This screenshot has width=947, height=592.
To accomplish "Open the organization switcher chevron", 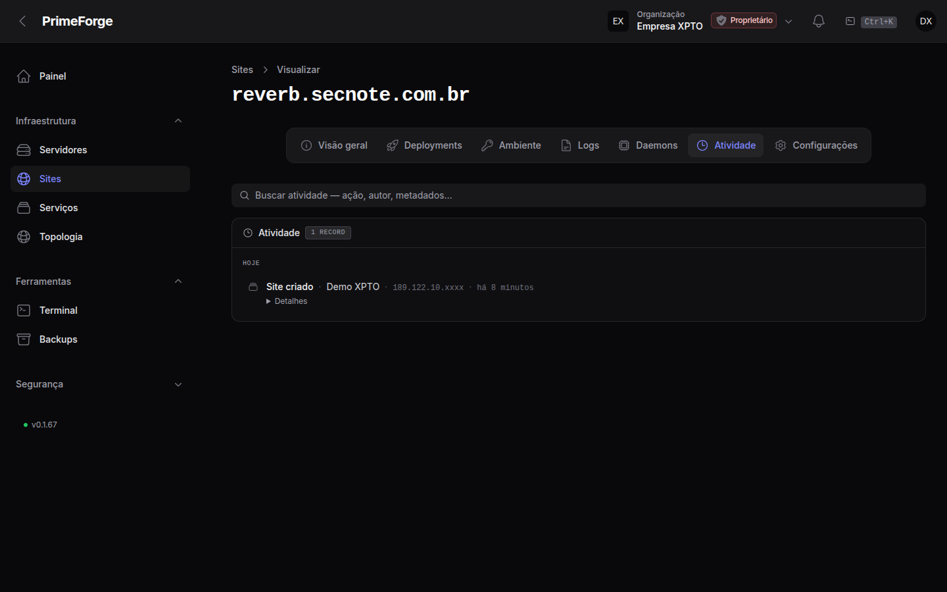I will (789, 21).
